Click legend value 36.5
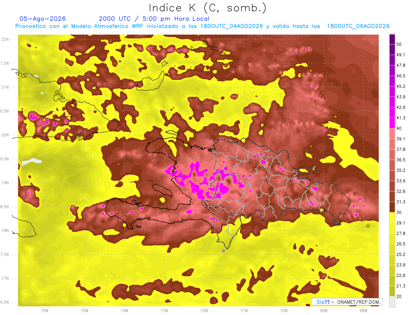 click(x=401, y=160)
